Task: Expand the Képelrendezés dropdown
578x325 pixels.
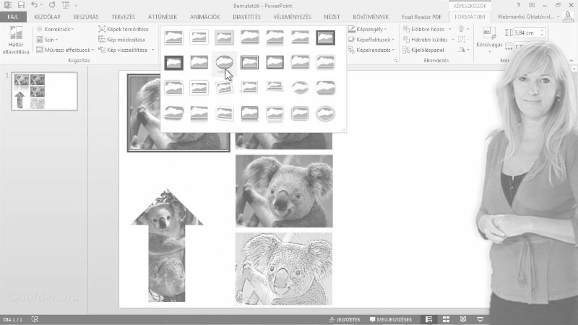Action: coord(371,50)
